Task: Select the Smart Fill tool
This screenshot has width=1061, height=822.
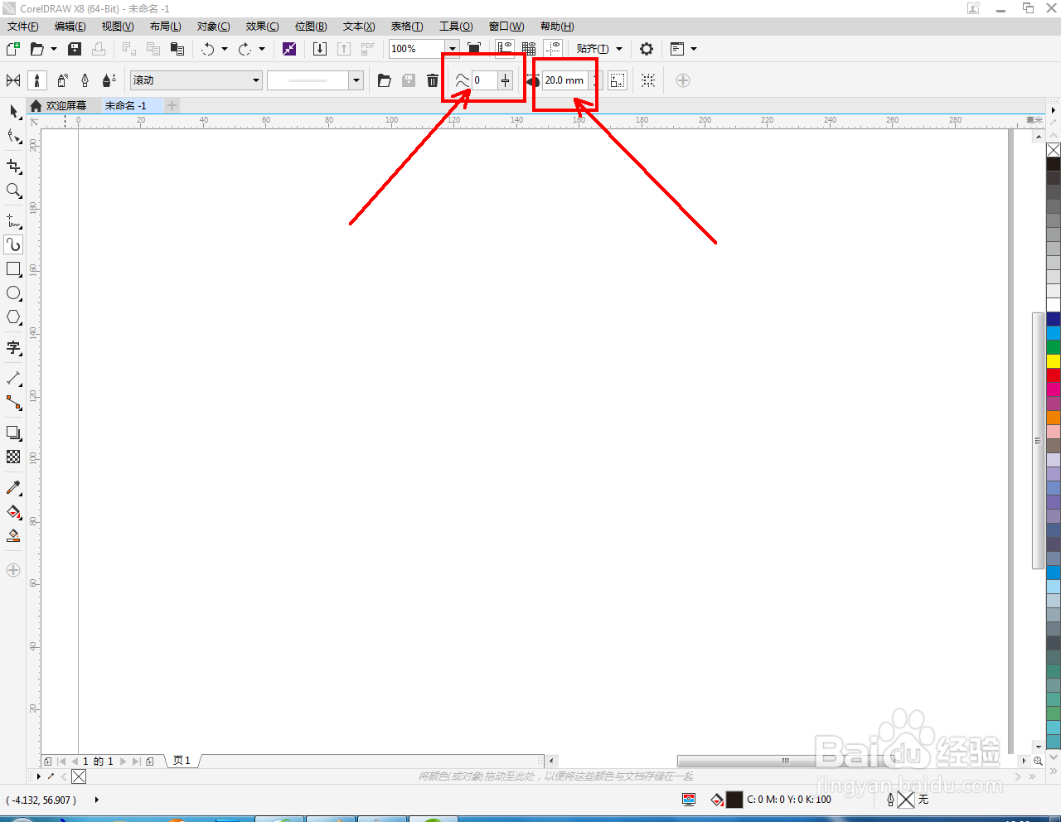Action: click(x=13, y=536)
